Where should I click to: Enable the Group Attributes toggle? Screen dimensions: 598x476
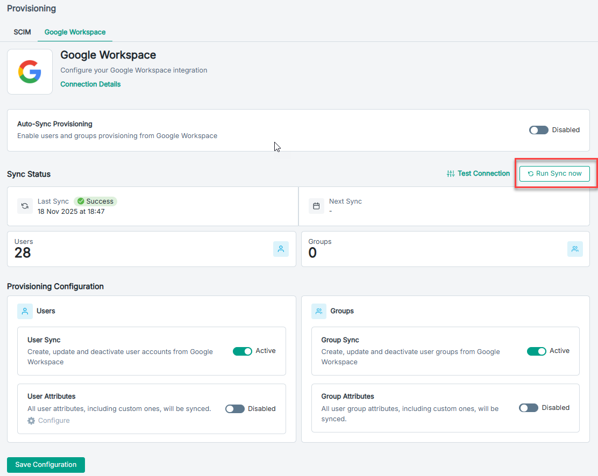coord(529,408)
